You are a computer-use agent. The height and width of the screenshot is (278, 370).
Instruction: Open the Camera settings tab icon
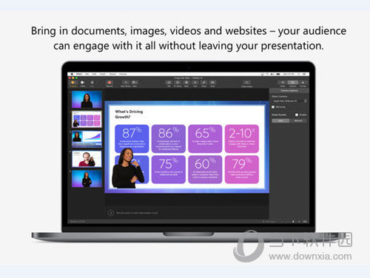coord(293,83)
